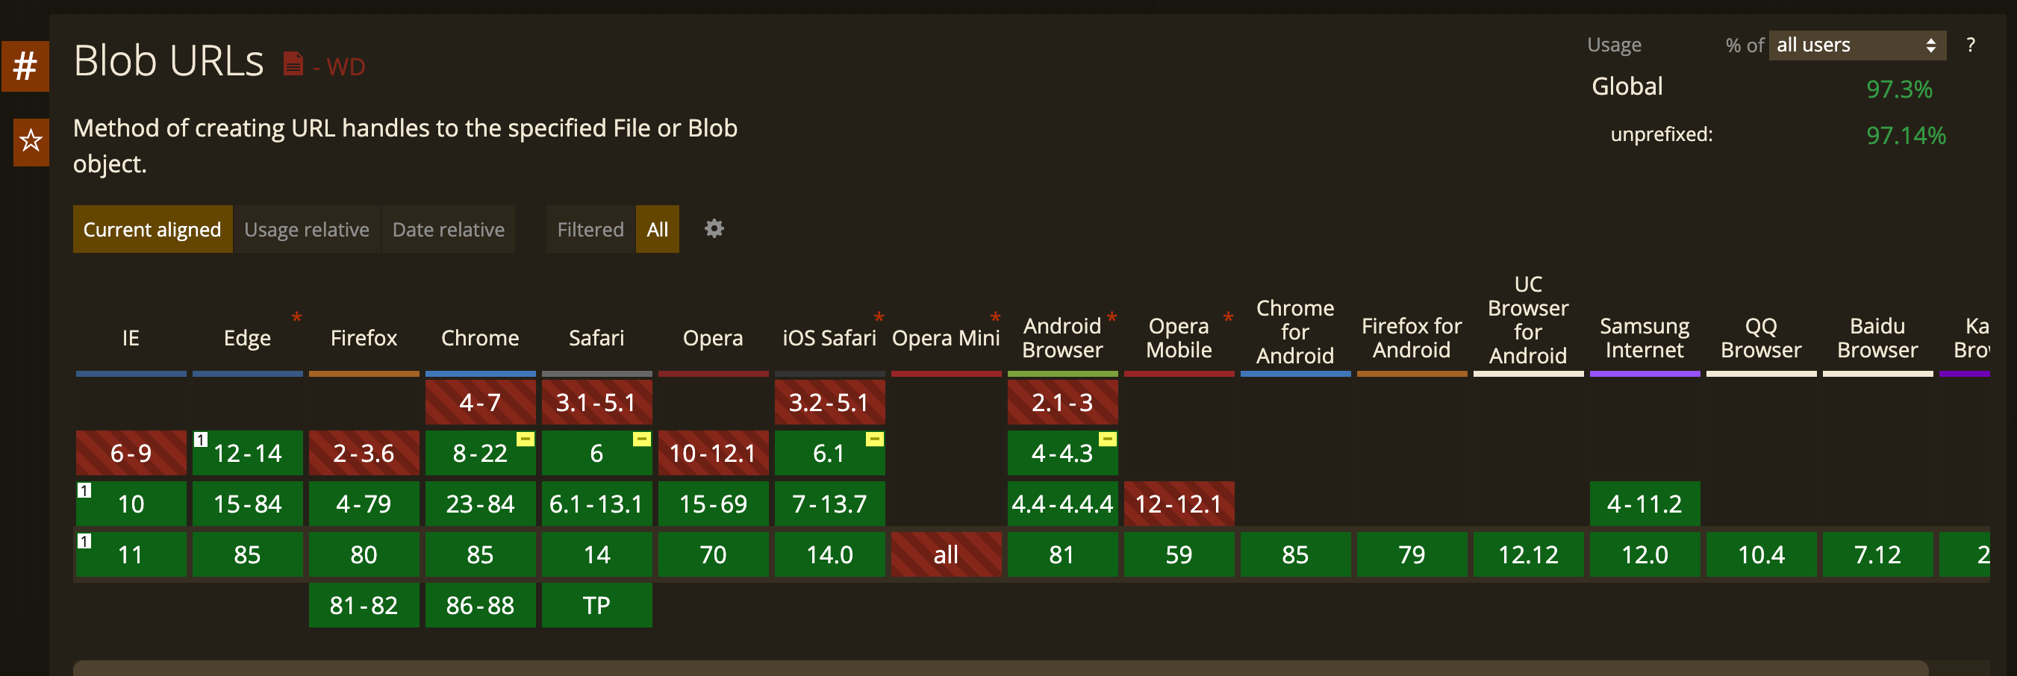Click the Safari TP cell

click(596, 605)
